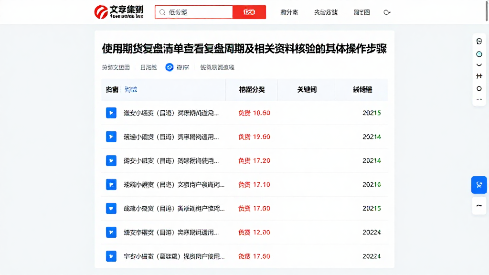489x275 pixels.
Task: Click the H-shaped icon in the right sidebar
Action: 479,76
